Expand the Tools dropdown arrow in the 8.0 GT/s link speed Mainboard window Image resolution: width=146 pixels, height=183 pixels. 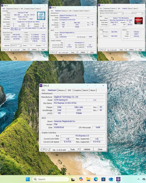79,149
